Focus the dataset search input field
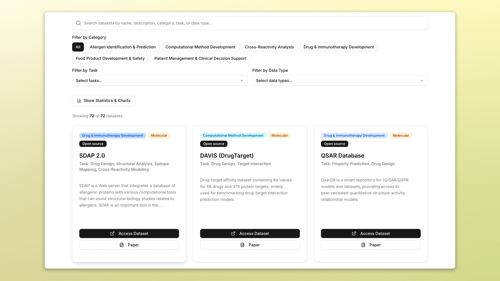The height and width of the screenshot is (281, 500). [x=250, y=23]
